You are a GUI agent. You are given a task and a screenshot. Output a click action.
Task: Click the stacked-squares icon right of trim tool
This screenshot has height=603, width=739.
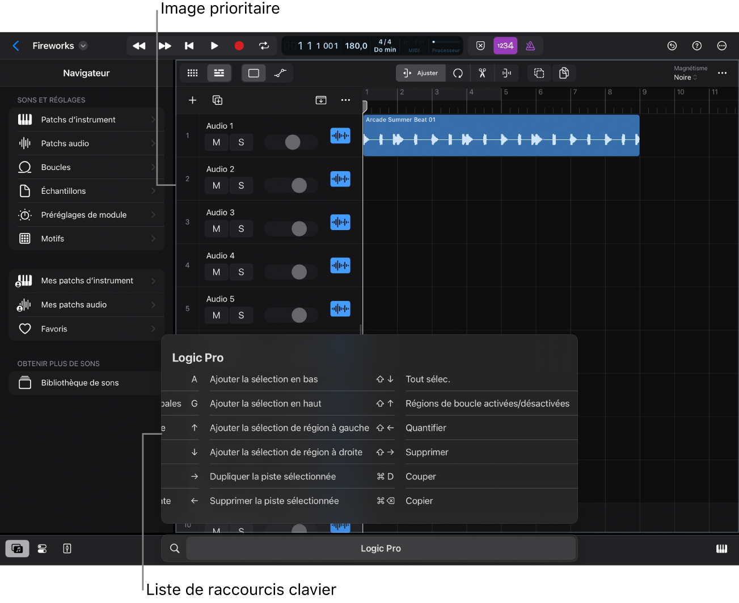tap(539, 73)
